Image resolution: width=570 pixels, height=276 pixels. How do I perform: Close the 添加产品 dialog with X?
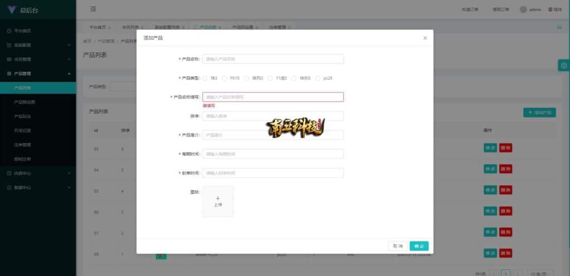[x=425, y=38]
